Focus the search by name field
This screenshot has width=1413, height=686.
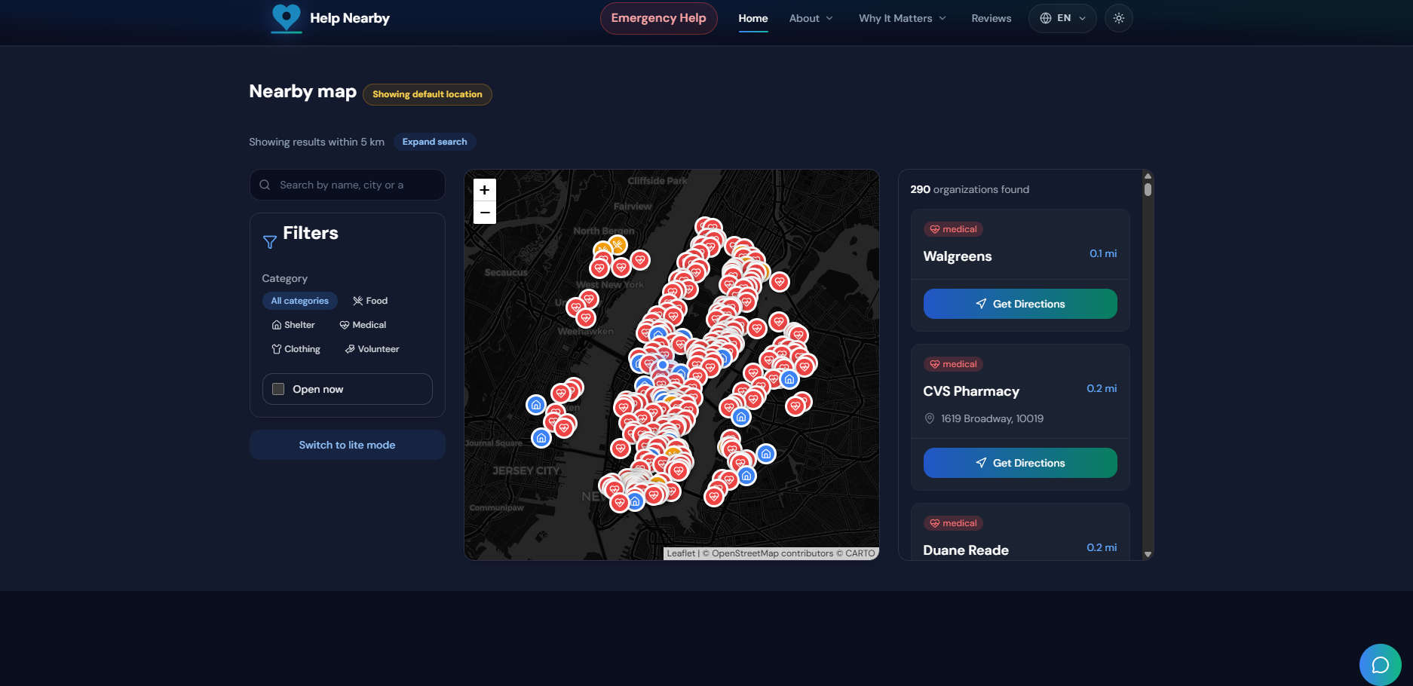(348, 185)
